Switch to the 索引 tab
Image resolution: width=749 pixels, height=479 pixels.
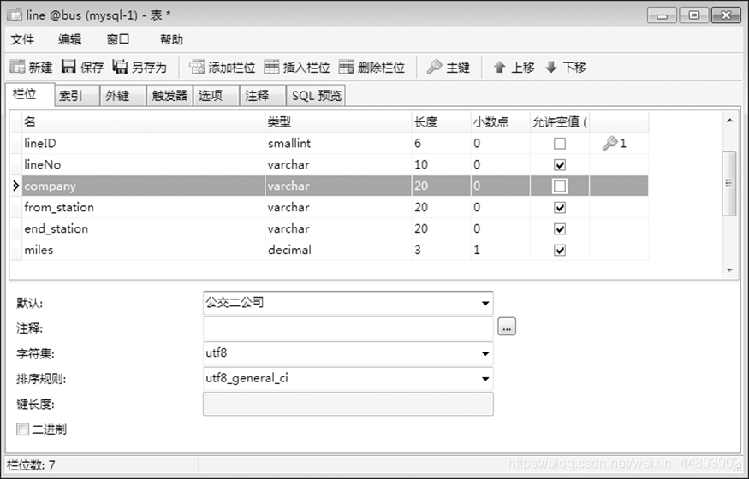(x=76, y=96)
